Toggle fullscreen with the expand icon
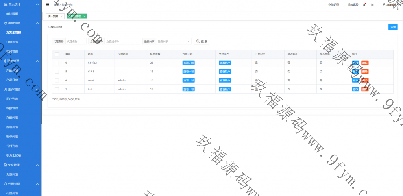This screenshot has height=196, width=403. coord(372,5)
